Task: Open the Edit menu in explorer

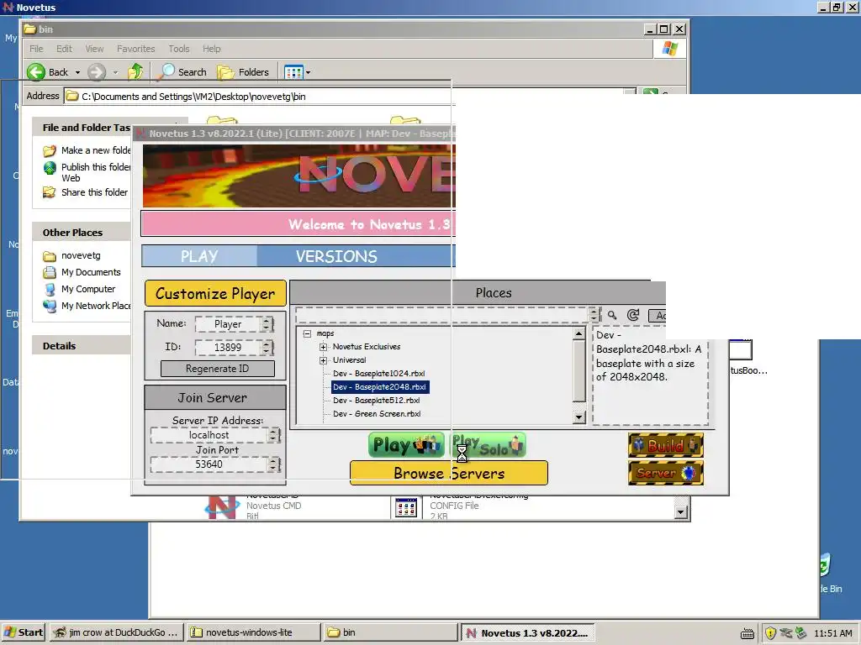Action: pyautogui.click(x=64, y=49)
